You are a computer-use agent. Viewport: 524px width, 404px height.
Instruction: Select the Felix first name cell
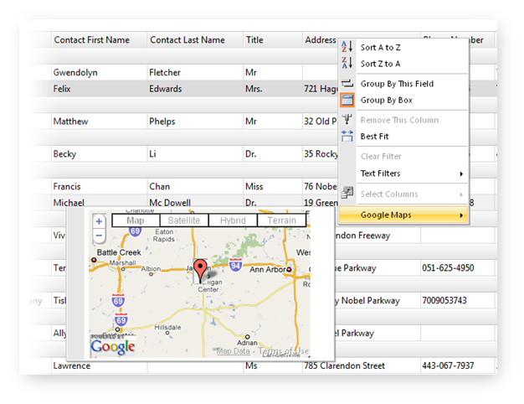tap(100, 89)
